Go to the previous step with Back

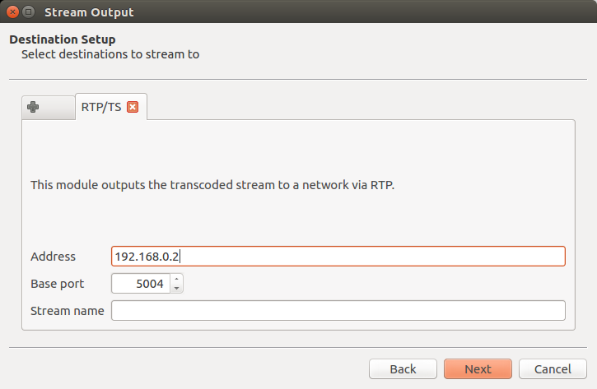[403, 369]
